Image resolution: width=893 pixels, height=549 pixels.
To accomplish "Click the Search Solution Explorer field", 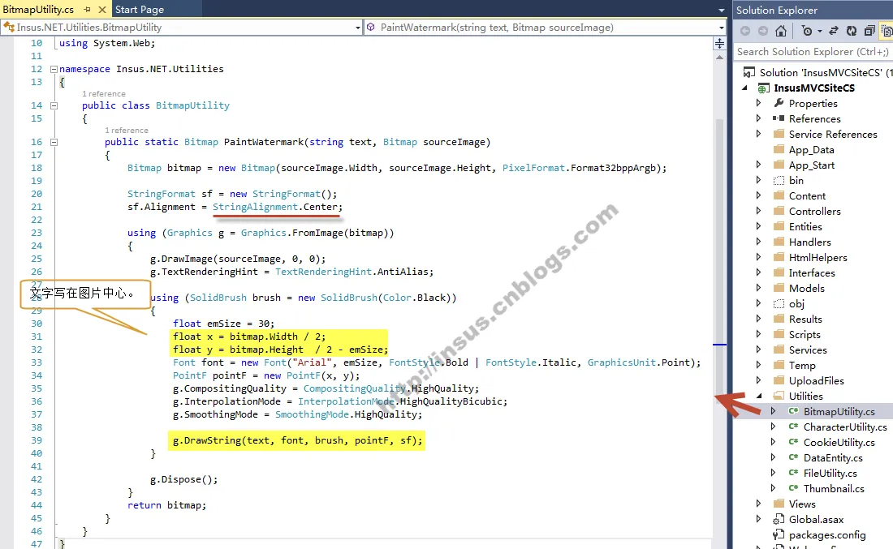I will pos(813,52).
